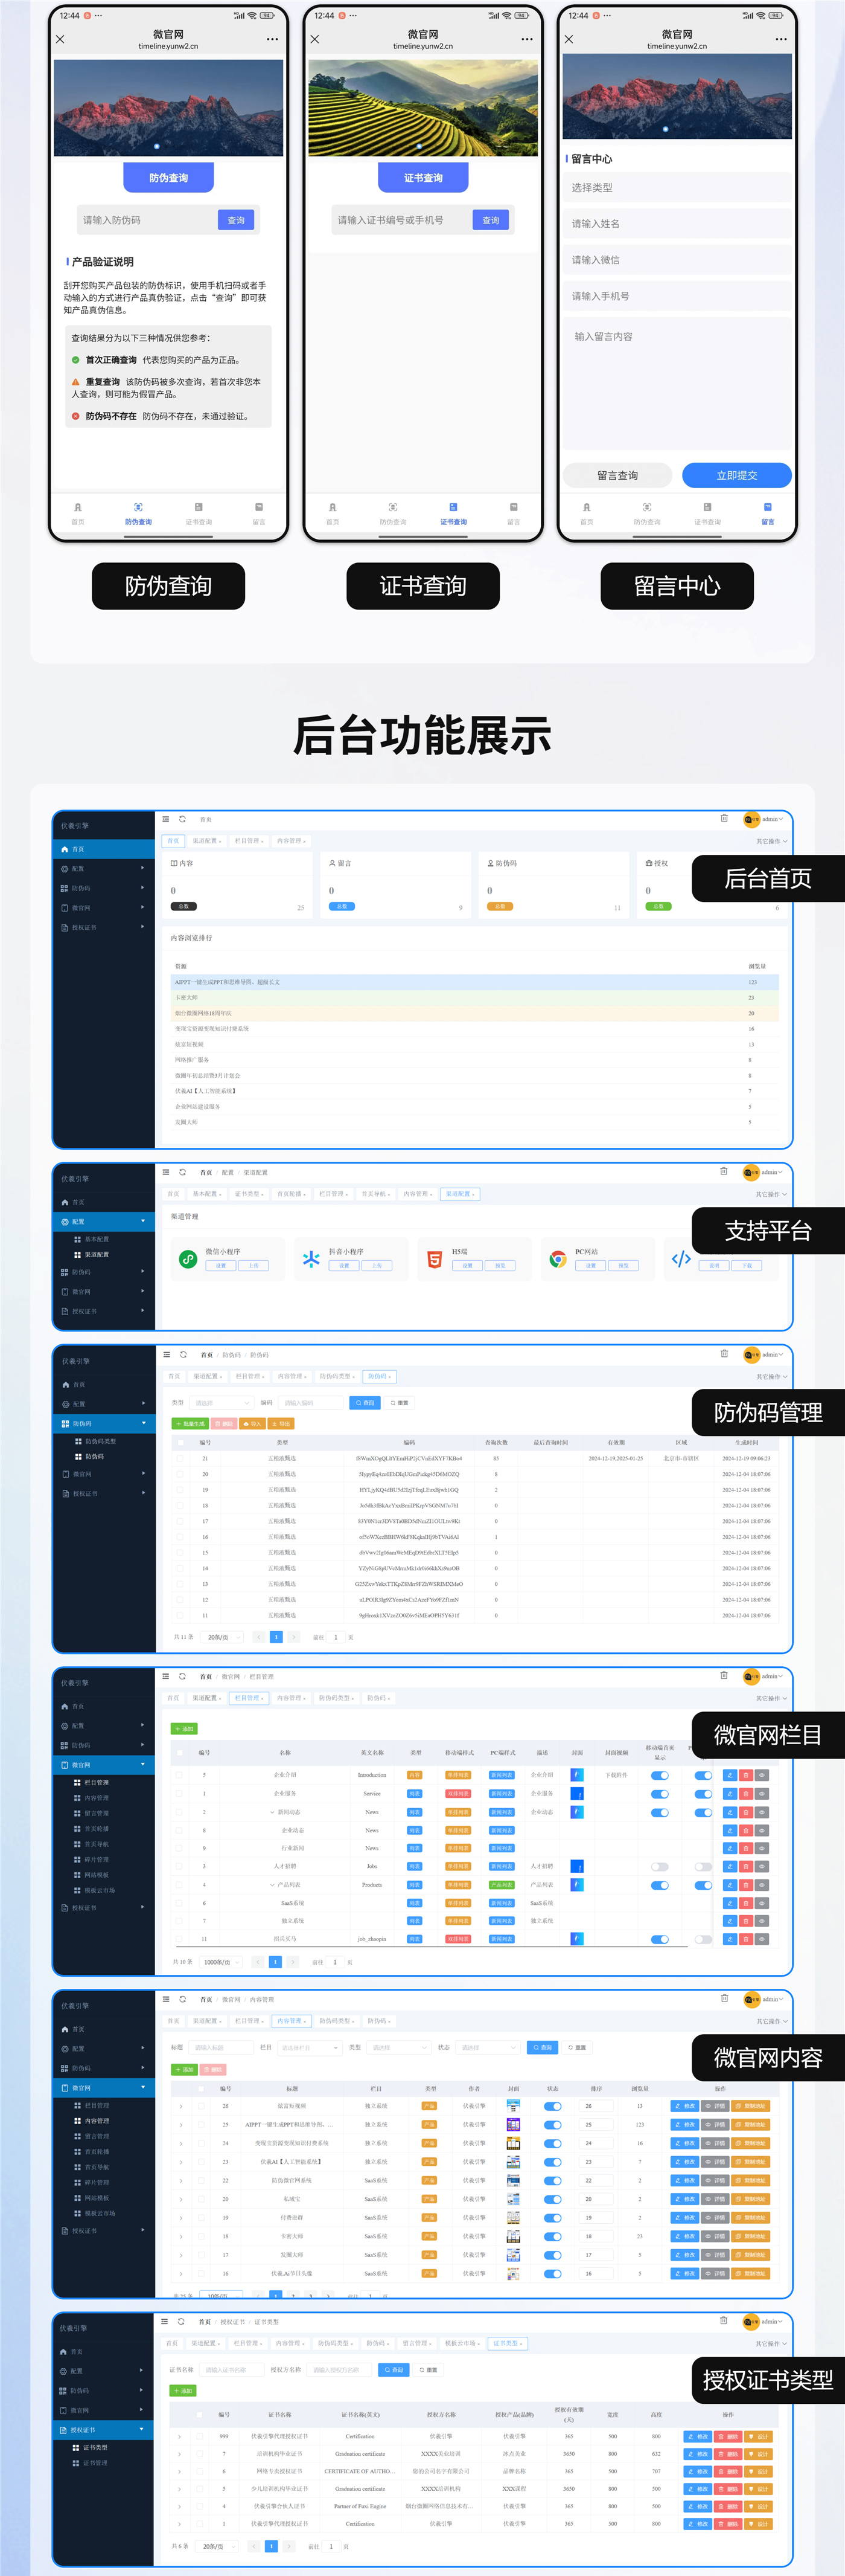Click the WeChat mini-program icon in 渠道管理
This screenshot has height=2576, width=845.
click(x=188, y=1259)
